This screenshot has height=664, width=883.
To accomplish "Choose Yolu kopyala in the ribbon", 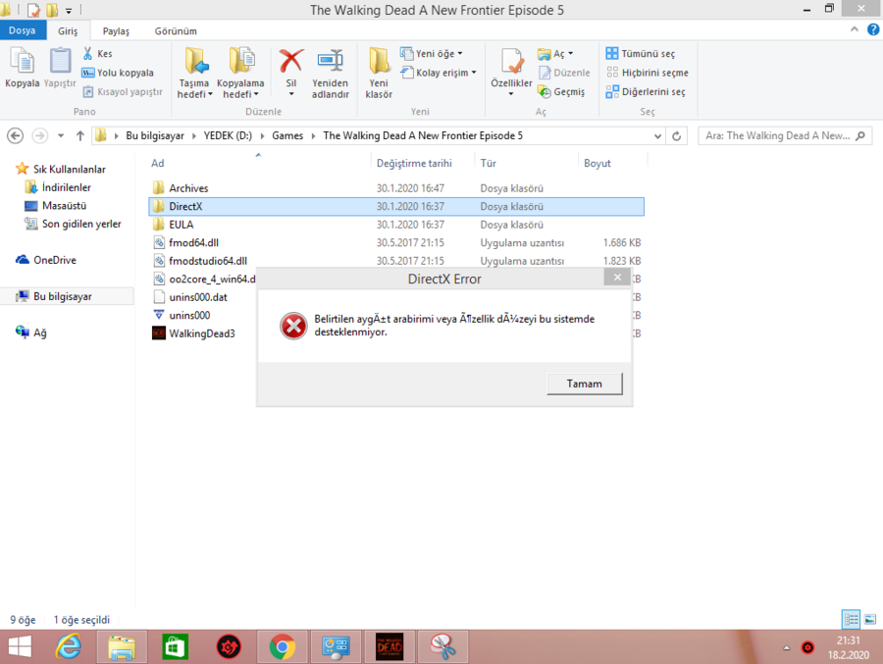I will point(118,73).
